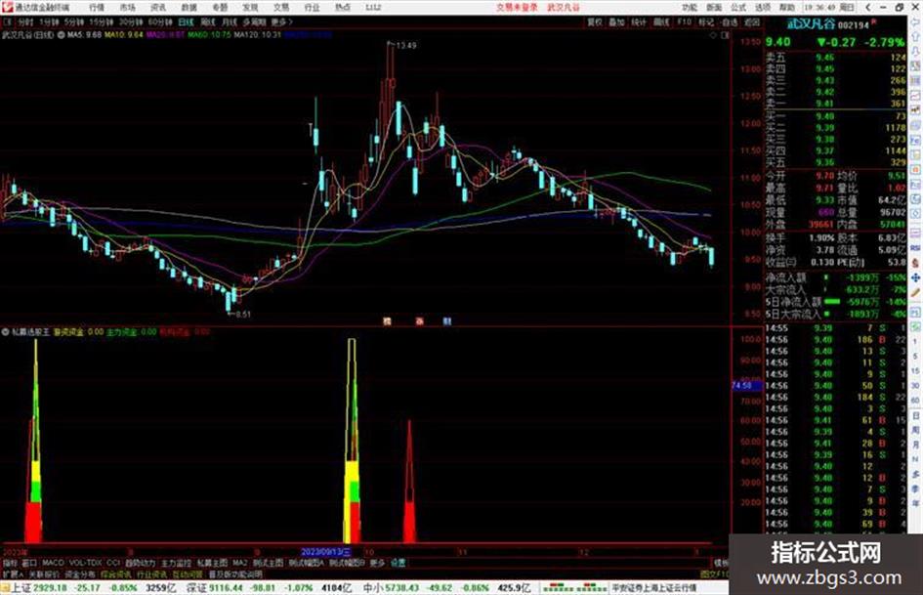Click the settings icon beside 私募选股王
The height and width of the screenshot is (595, 923).
click(x=5, y=332)
